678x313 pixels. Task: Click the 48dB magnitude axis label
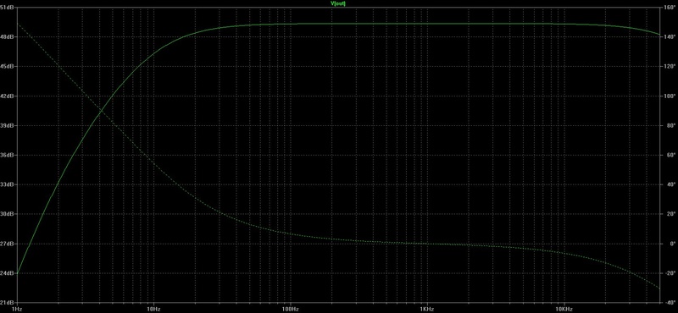point(8,37)
